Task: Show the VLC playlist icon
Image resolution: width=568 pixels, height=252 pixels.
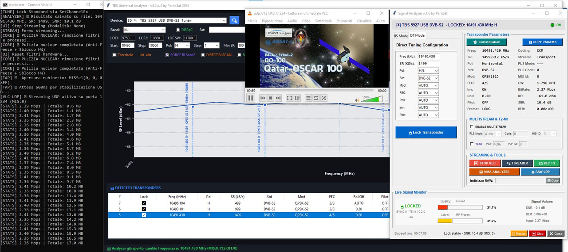Action: (x=308, y=98)
